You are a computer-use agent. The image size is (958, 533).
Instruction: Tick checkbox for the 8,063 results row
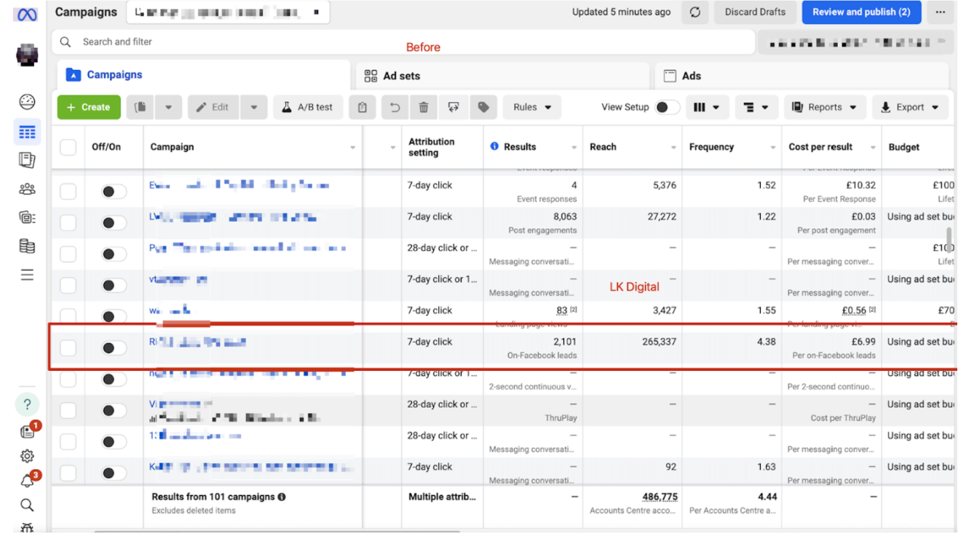pyautogui.click(x=68, y=223)
